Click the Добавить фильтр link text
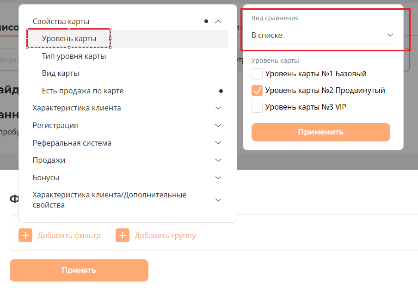Screen dimensions: 418x288 (x=69, y=235)
